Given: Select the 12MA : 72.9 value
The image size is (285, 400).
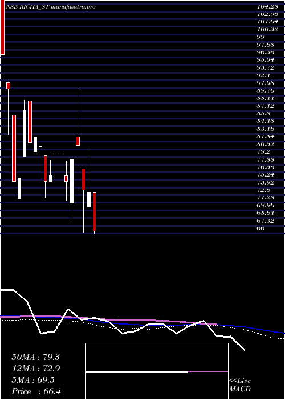Looking at the screenshot, I should click(35, 369).
